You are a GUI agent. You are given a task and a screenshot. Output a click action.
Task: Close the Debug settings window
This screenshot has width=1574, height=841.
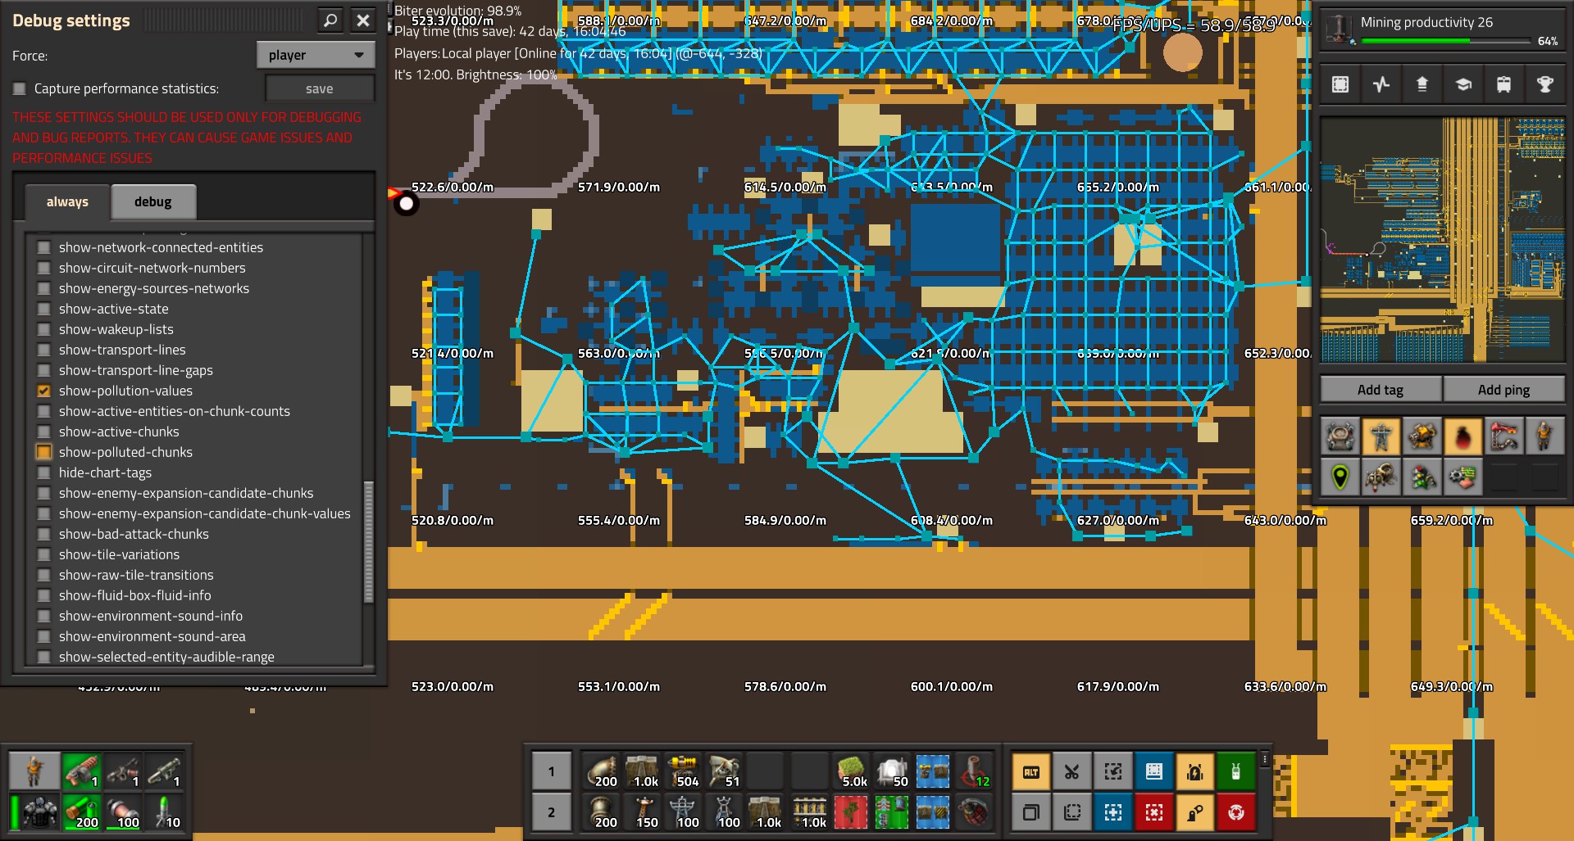coord(363,20)
